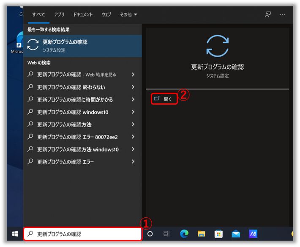This screenshot has width=300, height=247.
Task: Open the three-dots options menu
Action: (x=282, y=14)
